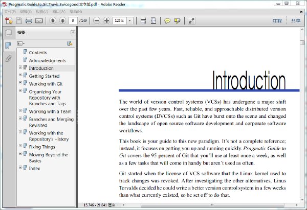Send the file by email using the envelope icon
Image resolution: width=307 pixels, height=210 pixels.
coord(39,20)
